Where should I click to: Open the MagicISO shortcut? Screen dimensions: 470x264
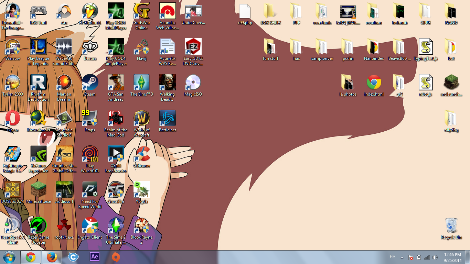[193, 86]
